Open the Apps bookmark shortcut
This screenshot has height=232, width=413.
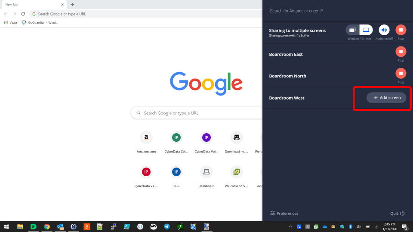coord(11,23)
